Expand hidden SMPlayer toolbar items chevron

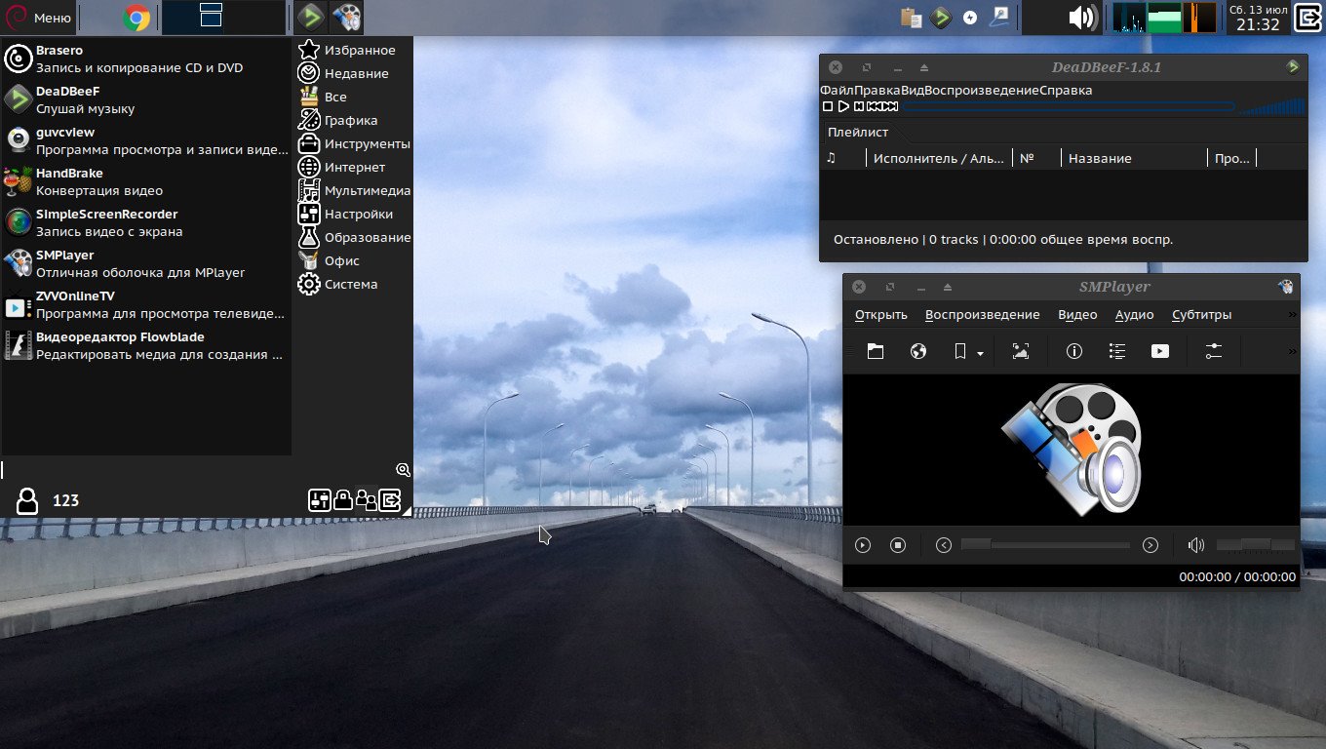point(1293,351)
